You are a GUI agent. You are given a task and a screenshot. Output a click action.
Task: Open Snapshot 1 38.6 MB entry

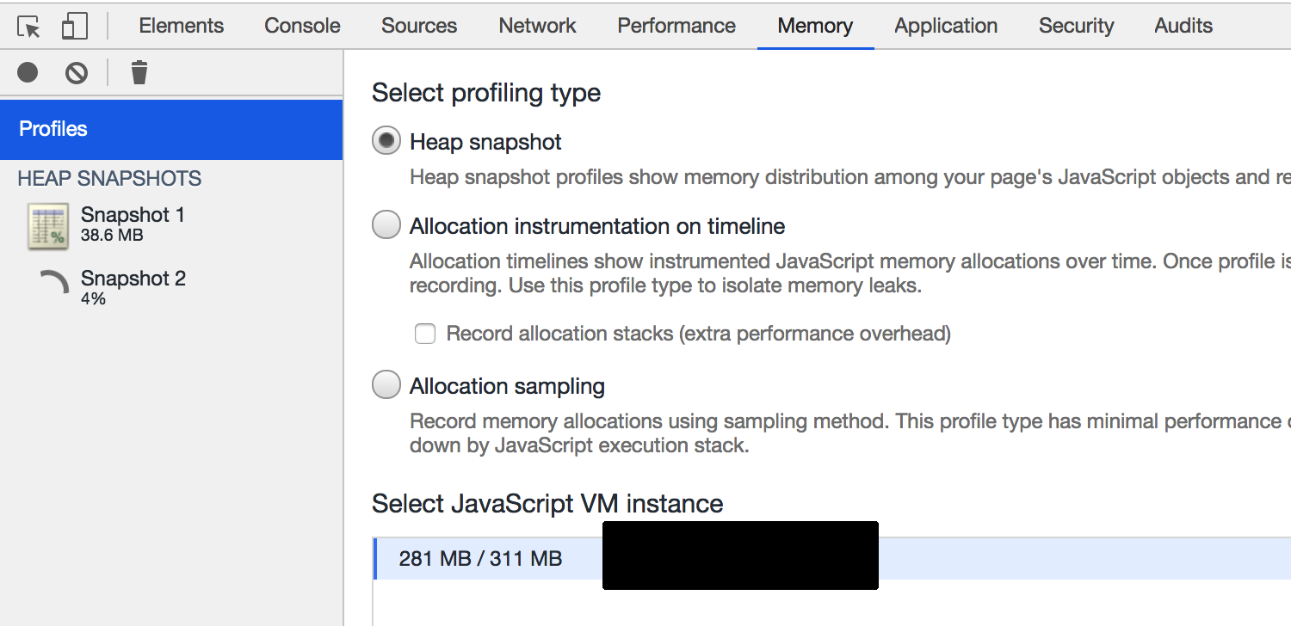point(133,224)
